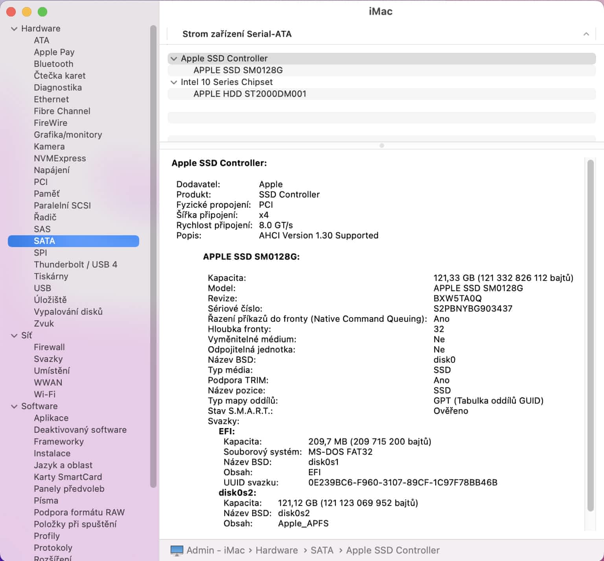Click Hardware in the bottom path bar

click(276, 550)
